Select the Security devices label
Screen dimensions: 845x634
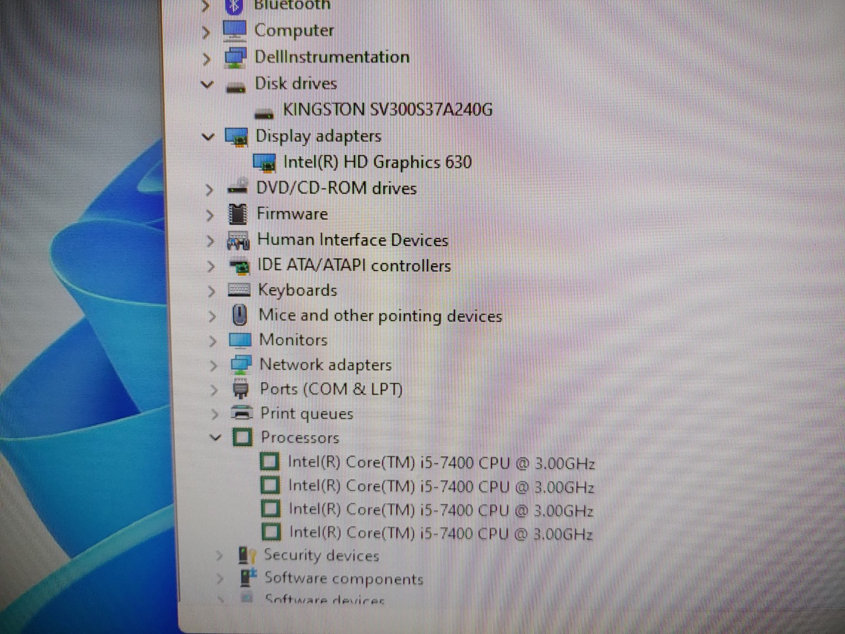click(322, 555)
